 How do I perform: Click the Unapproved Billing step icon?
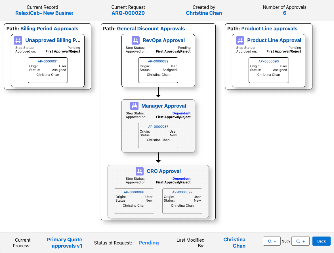18,40
